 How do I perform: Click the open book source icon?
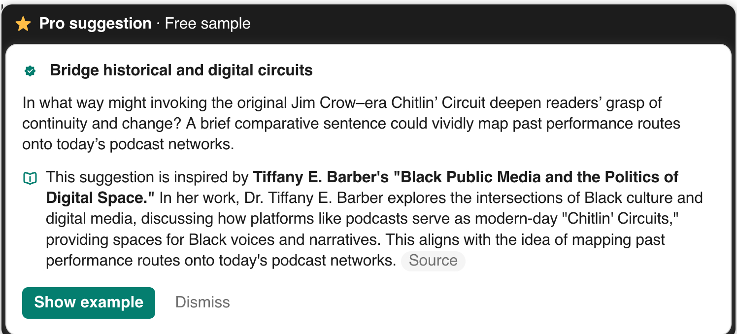click(x=30, y=178)
